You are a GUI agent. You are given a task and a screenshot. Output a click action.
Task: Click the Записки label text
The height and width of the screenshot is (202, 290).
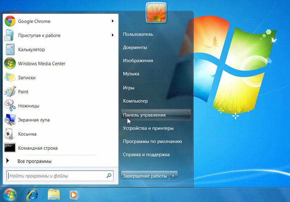pyautogui.click(x=26, y=78)
